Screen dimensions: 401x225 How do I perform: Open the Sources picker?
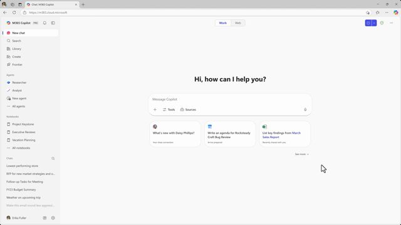(x=188, y=110)
